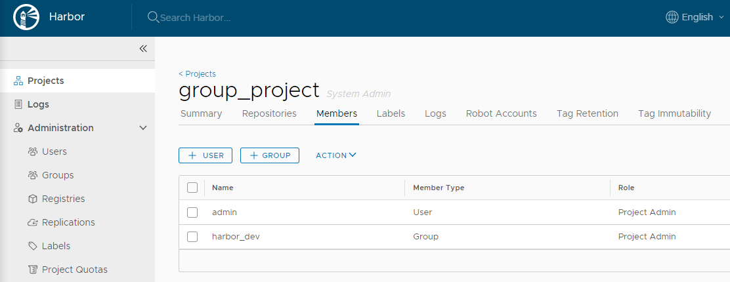Go back via the Projects link
This screenshot has height=282, width=730.
(x=197, y=74)
